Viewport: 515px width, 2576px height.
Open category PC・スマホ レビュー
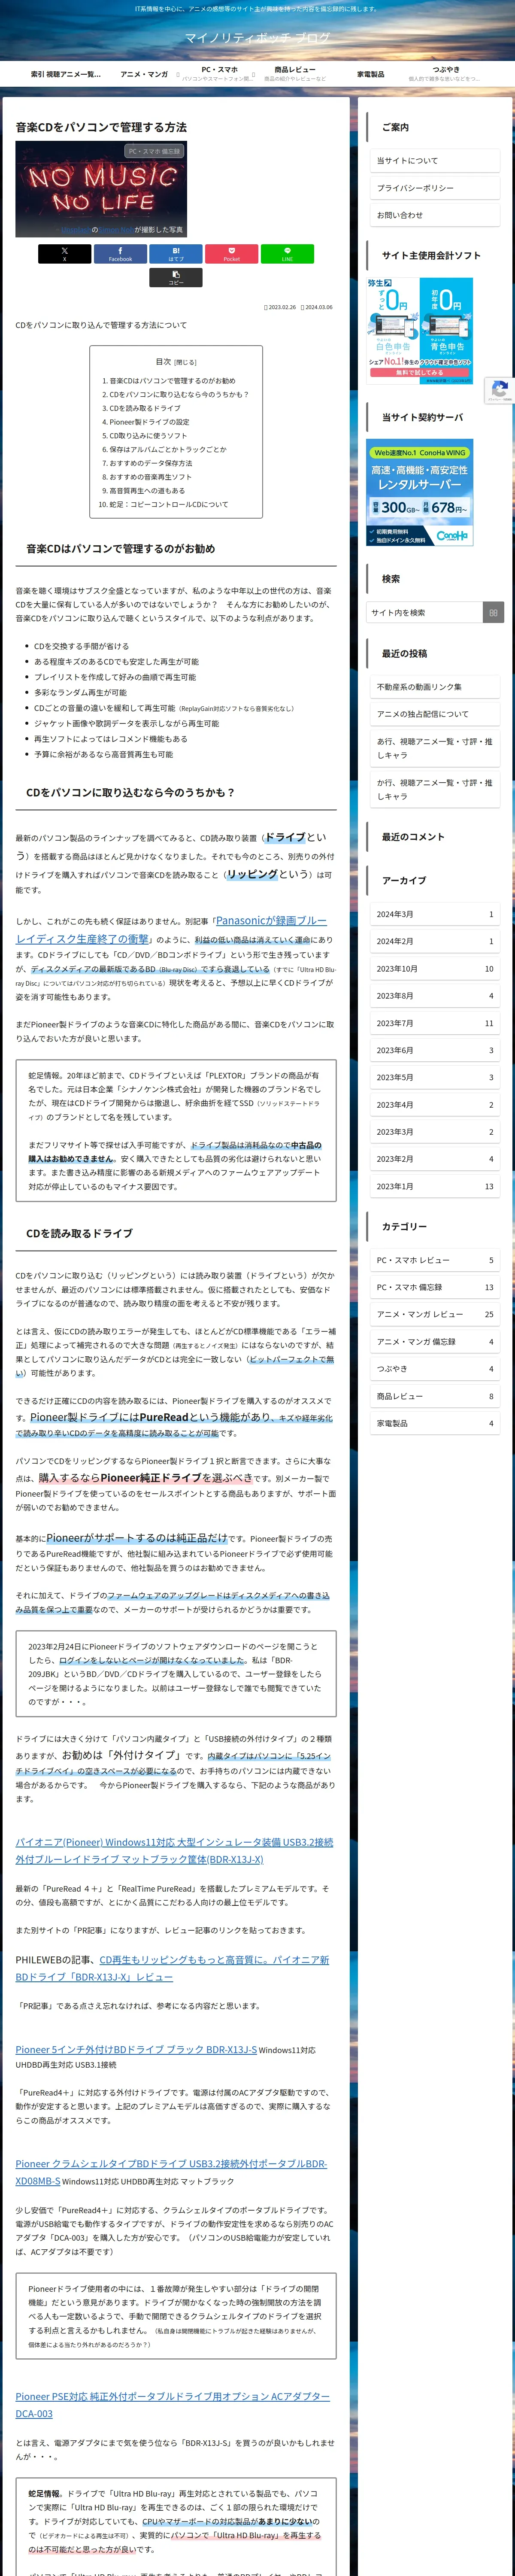coord(435,1260)
